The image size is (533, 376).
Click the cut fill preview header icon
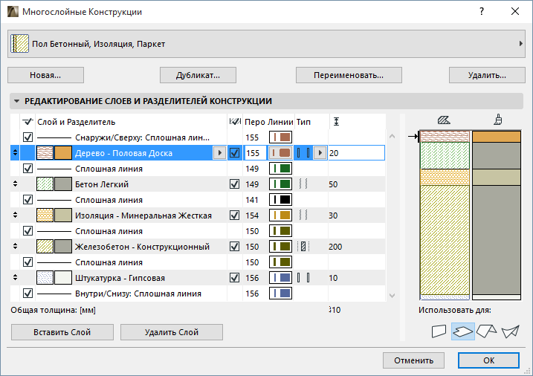tap(444, 120)
